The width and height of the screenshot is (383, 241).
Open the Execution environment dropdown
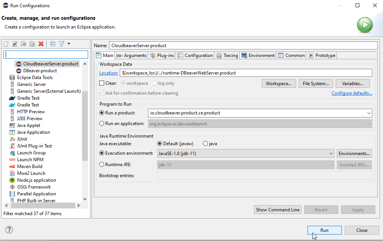pos(330,153)
